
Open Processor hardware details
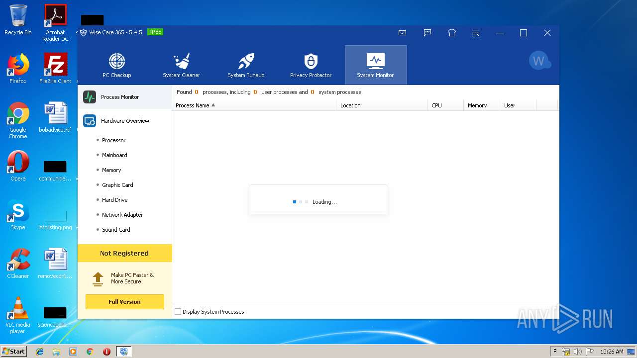[x=113, y=140]
